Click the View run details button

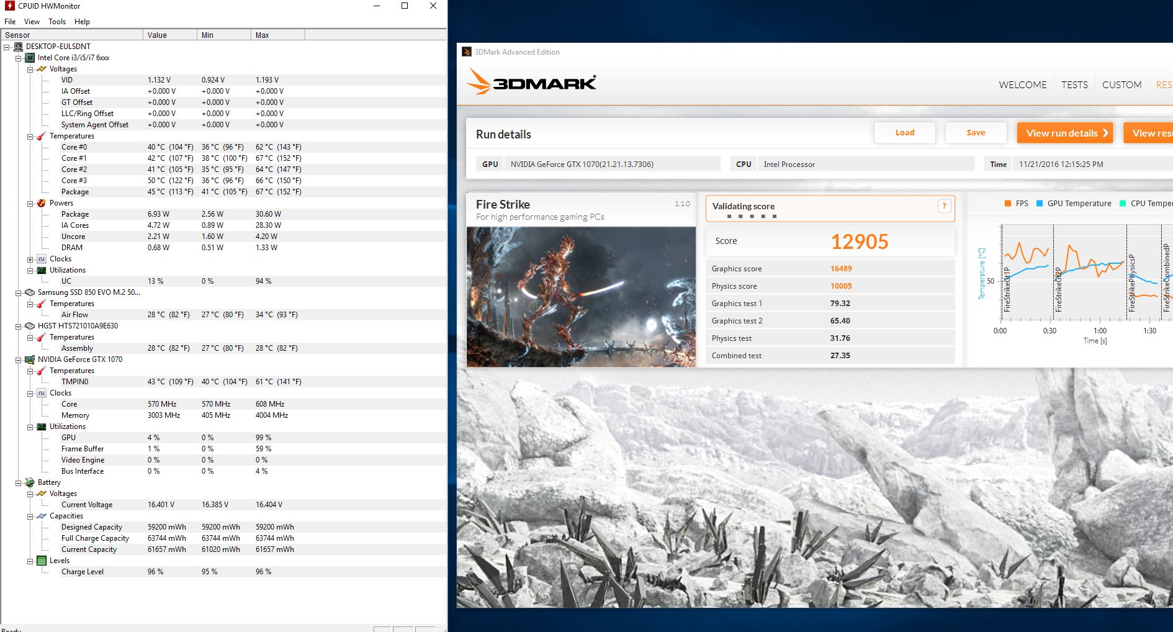point(1065,133)
